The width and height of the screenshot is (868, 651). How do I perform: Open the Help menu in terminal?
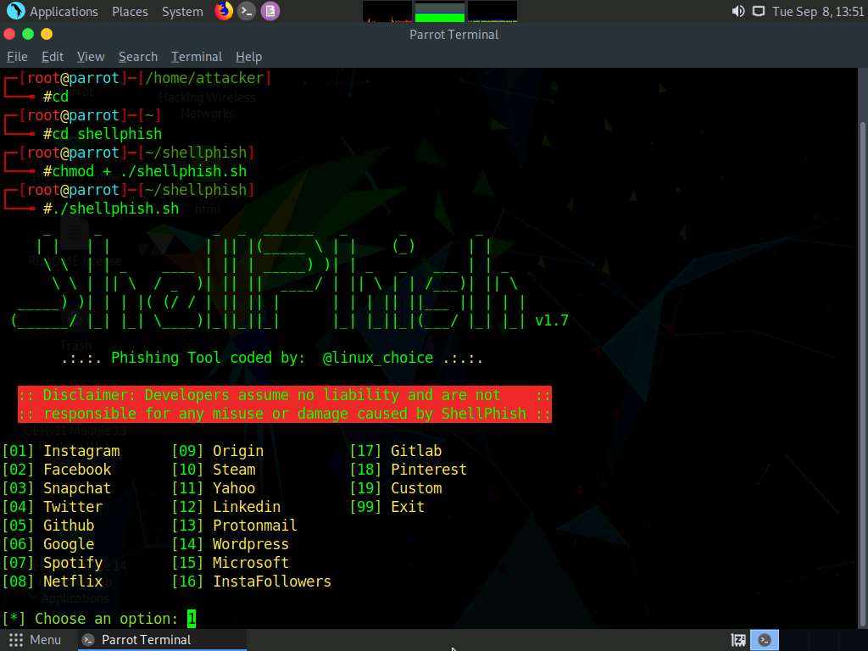coord(248,57)
